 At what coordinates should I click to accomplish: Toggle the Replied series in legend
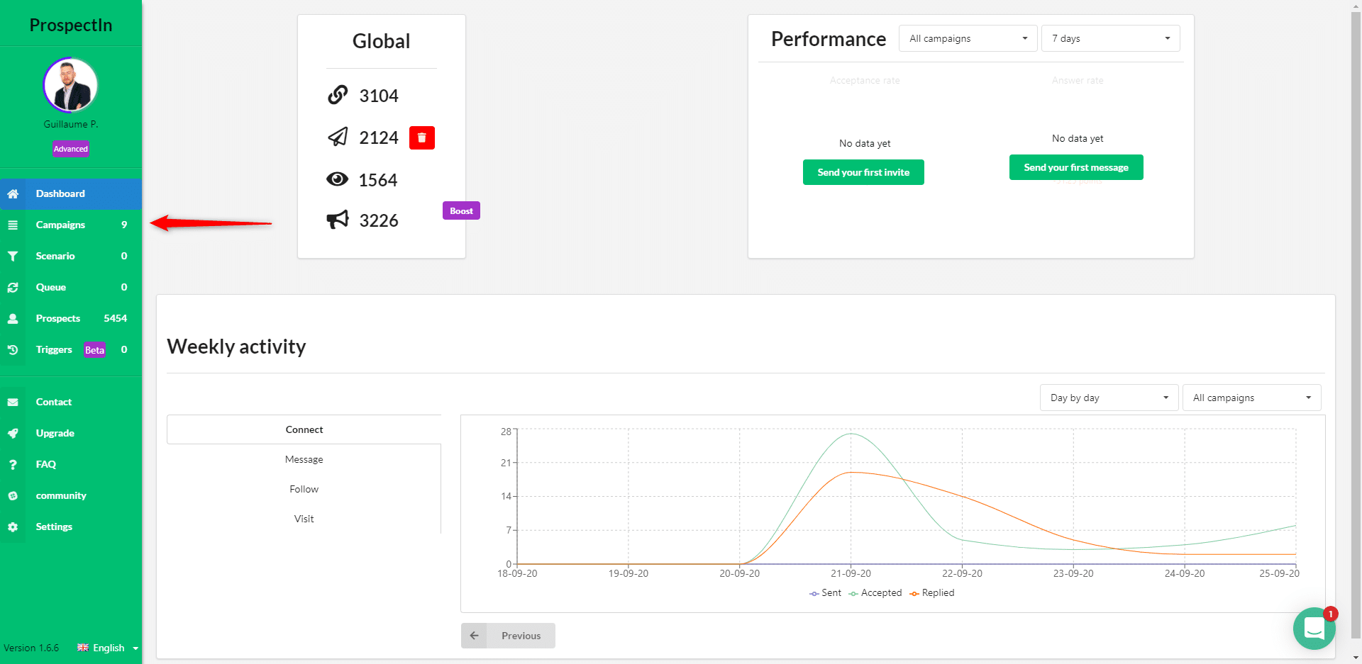point(932,593)
